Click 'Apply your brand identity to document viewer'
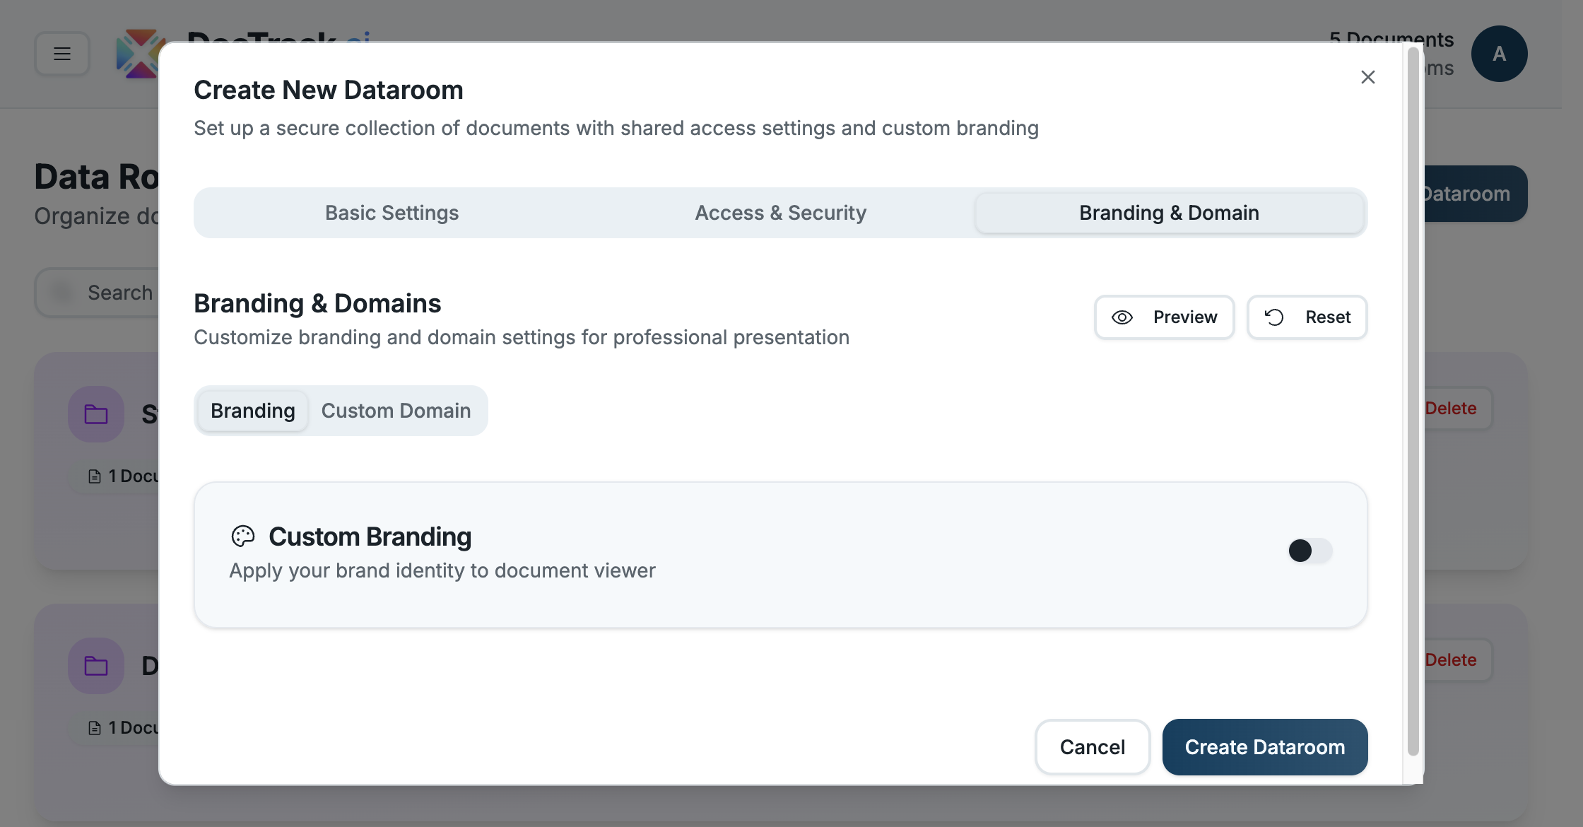 [x=442, y=570]
